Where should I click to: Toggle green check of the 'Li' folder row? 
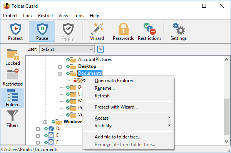68,94
